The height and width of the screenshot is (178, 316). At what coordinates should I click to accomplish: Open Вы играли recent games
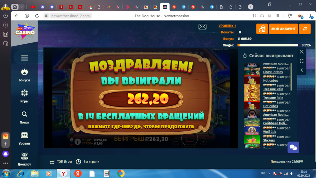[x=88, y=162]
